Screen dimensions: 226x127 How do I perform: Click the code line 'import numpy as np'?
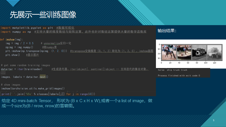pos(16,32)
